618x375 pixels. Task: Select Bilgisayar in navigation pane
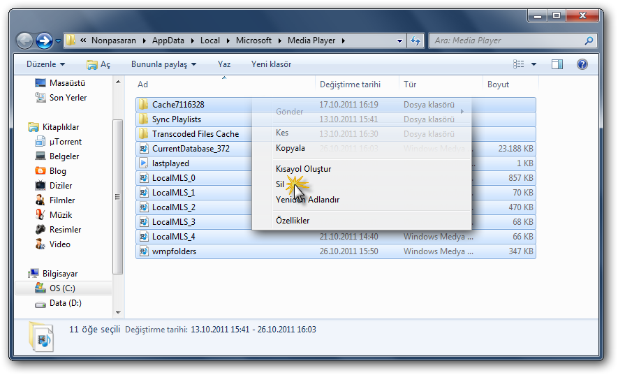click(53, 274)
